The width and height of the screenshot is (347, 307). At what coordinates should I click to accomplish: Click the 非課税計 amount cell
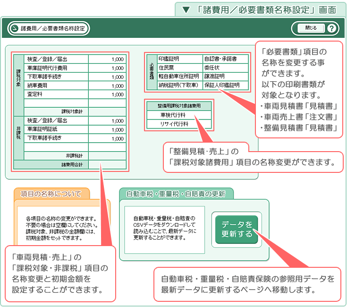pos(107,156)
